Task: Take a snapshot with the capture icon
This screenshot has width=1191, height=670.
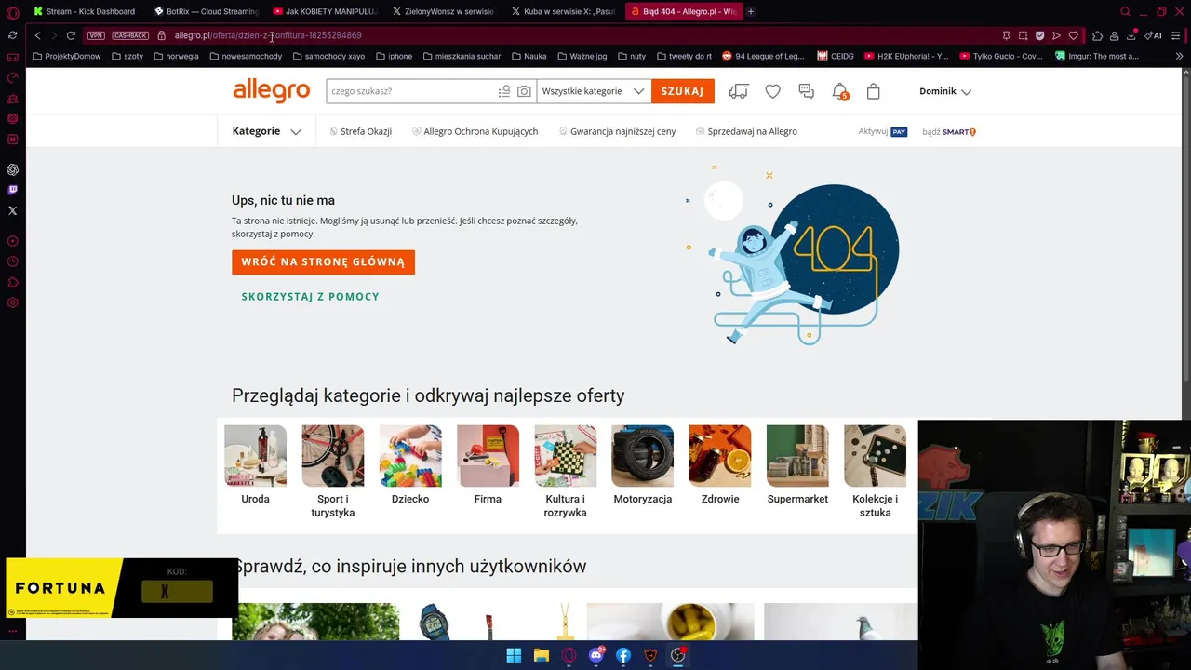Action: pos(1023,35)
